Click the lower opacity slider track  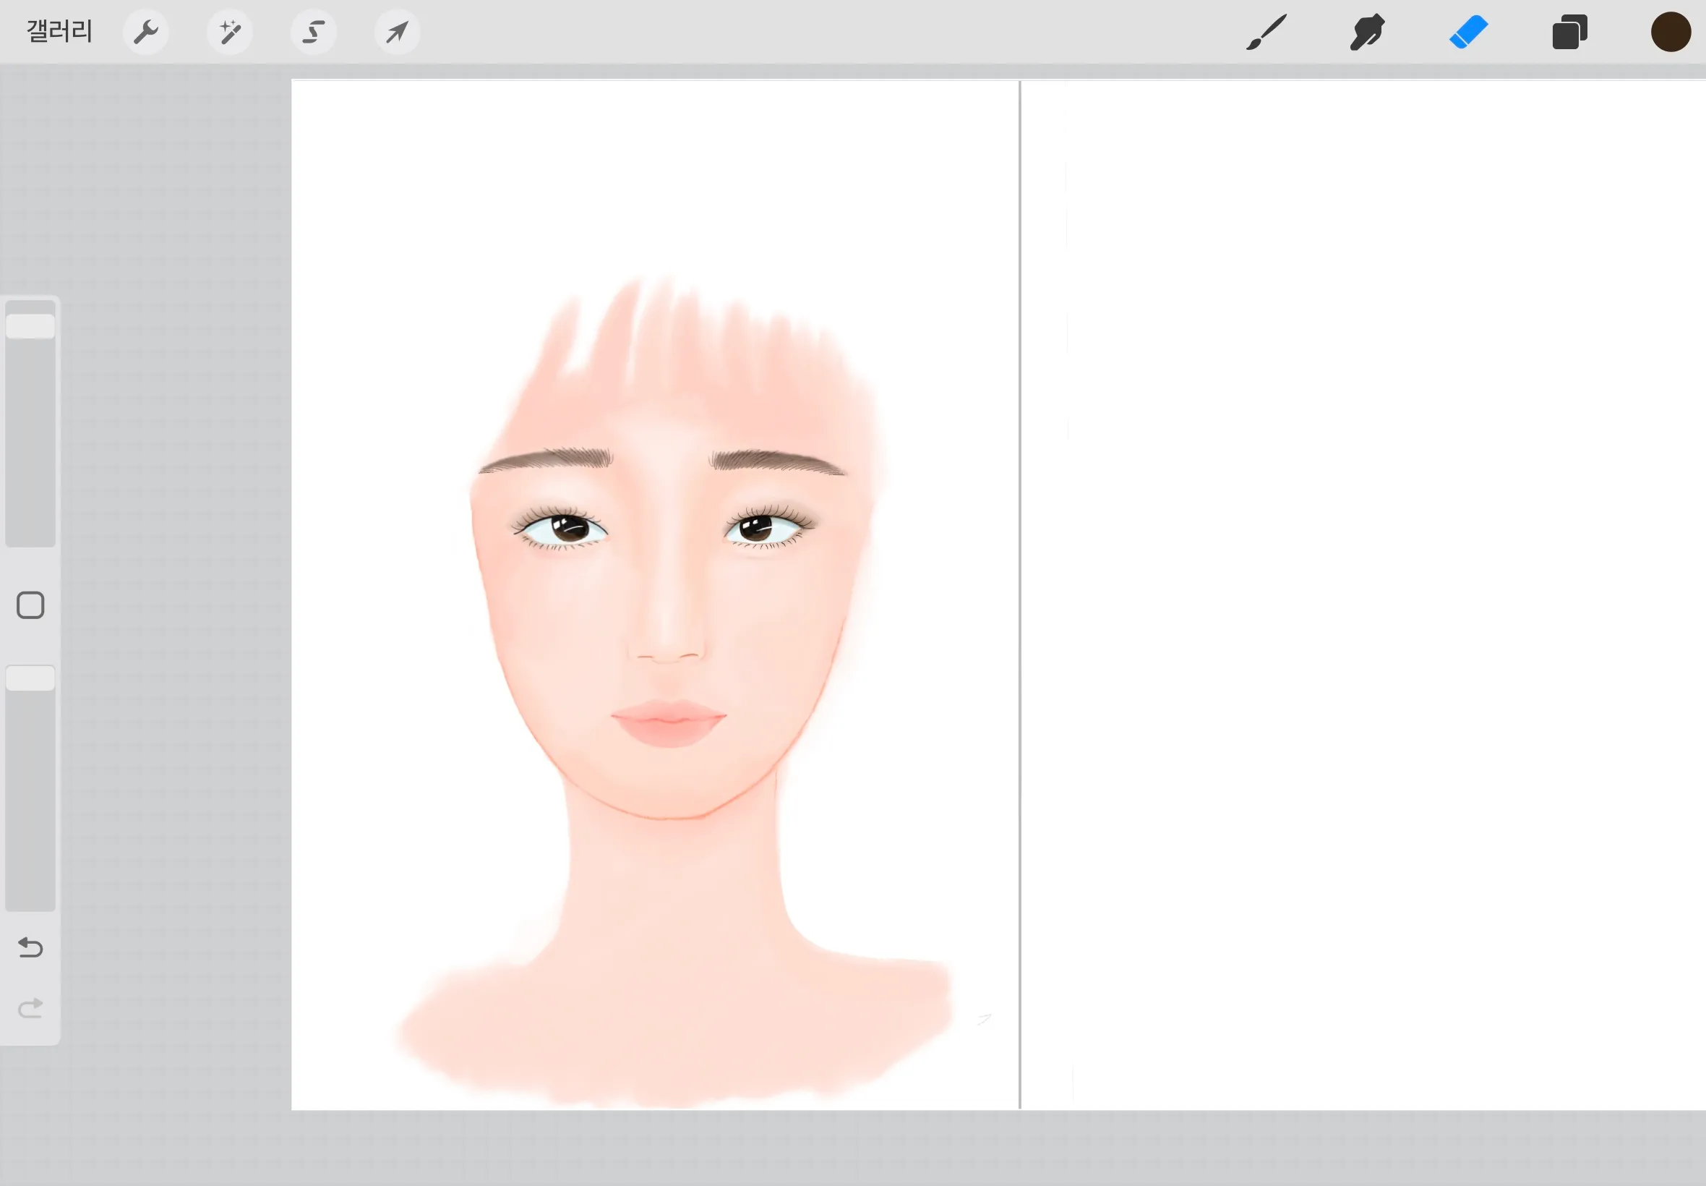tap(30, 801)
